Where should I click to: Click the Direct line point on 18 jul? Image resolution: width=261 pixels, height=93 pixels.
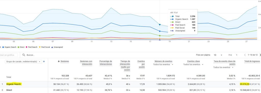pos(160,36)
